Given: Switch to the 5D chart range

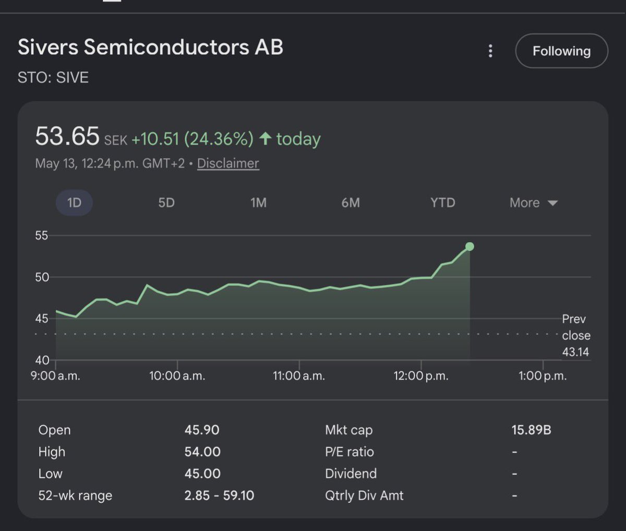Looking at the screenshot, I should pos(166,203).
